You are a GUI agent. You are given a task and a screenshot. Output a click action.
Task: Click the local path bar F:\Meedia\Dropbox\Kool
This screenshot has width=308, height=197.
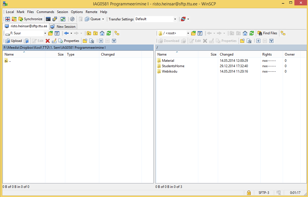[x=78, y=48]
